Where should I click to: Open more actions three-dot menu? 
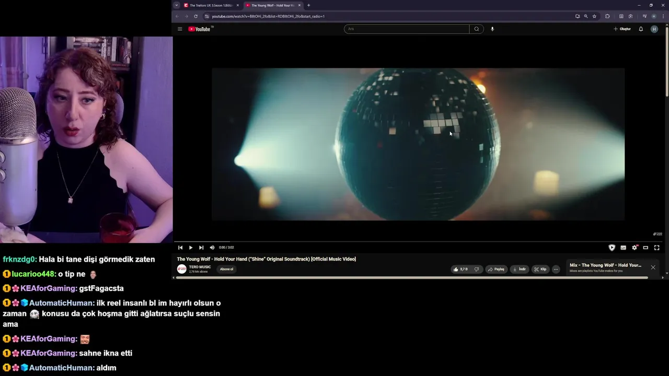click(x=556, y=269)
